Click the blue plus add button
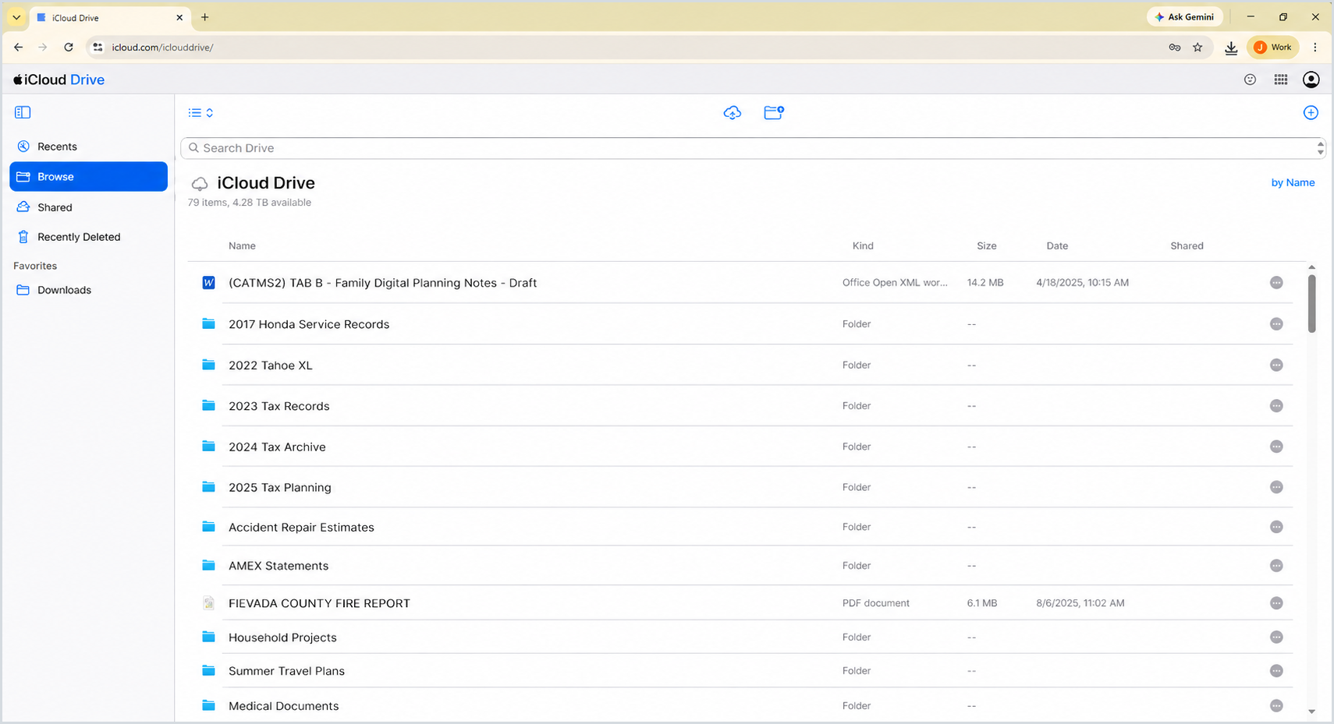Image resolution: width=1334 pixels, height=724 pixels. (1311, 113)
